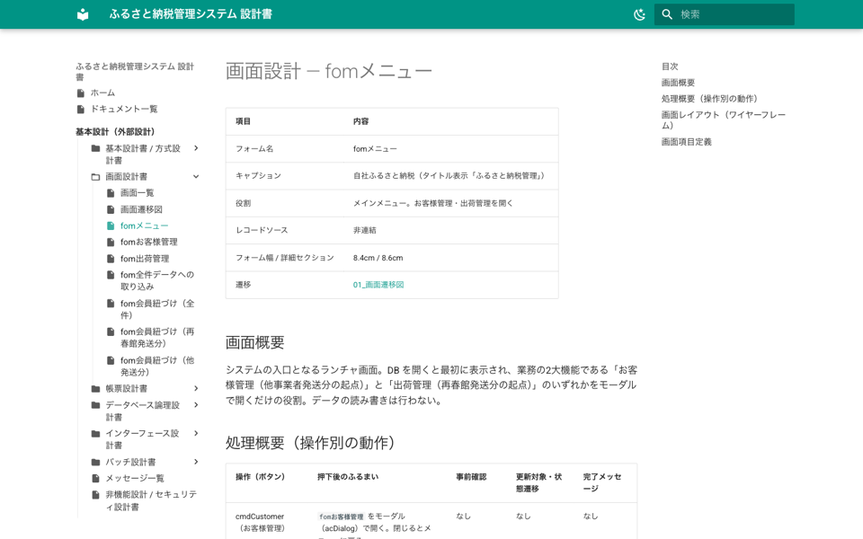Collapse 画面設計書 section chevron
863x539 pixels.
pyautogui.click(x=196, y=177)
